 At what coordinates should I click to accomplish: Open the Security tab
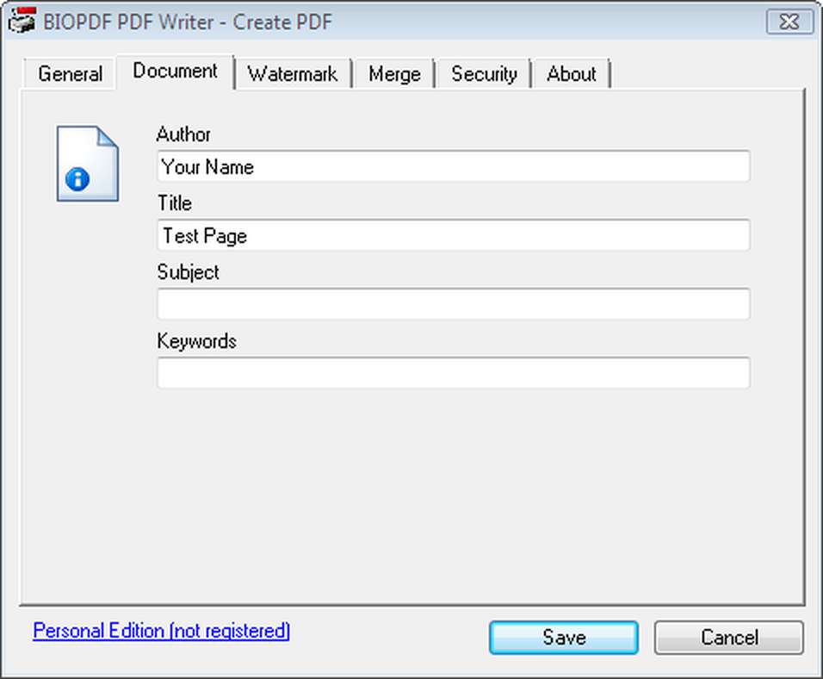click(x=484, y=73)
